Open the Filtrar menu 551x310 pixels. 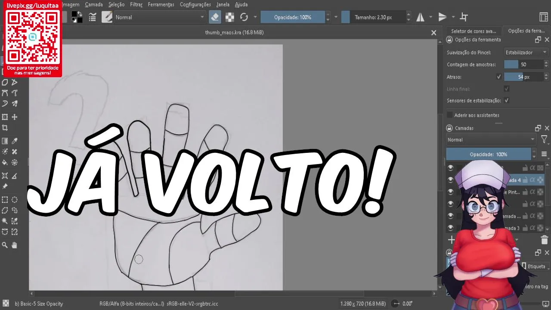[x=136, y=5]
